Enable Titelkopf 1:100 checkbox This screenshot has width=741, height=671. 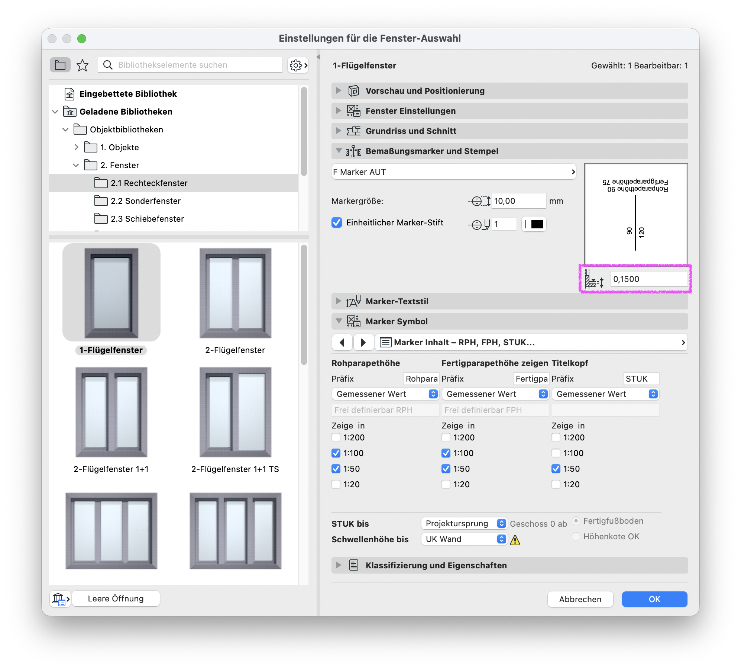point(556,453)
